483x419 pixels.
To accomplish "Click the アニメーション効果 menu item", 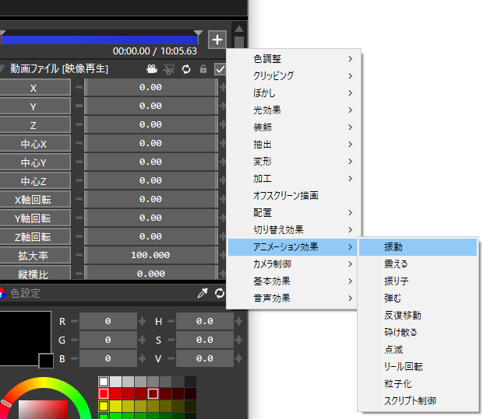I will click(293, 247).
